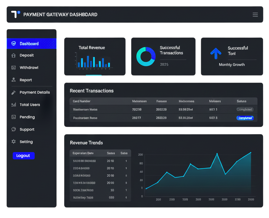Click the Pending sidebar icon
269x218 pixels.
click(13, 117)
